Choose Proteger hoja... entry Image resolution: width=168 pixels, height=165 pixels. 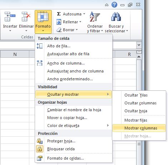74,141
